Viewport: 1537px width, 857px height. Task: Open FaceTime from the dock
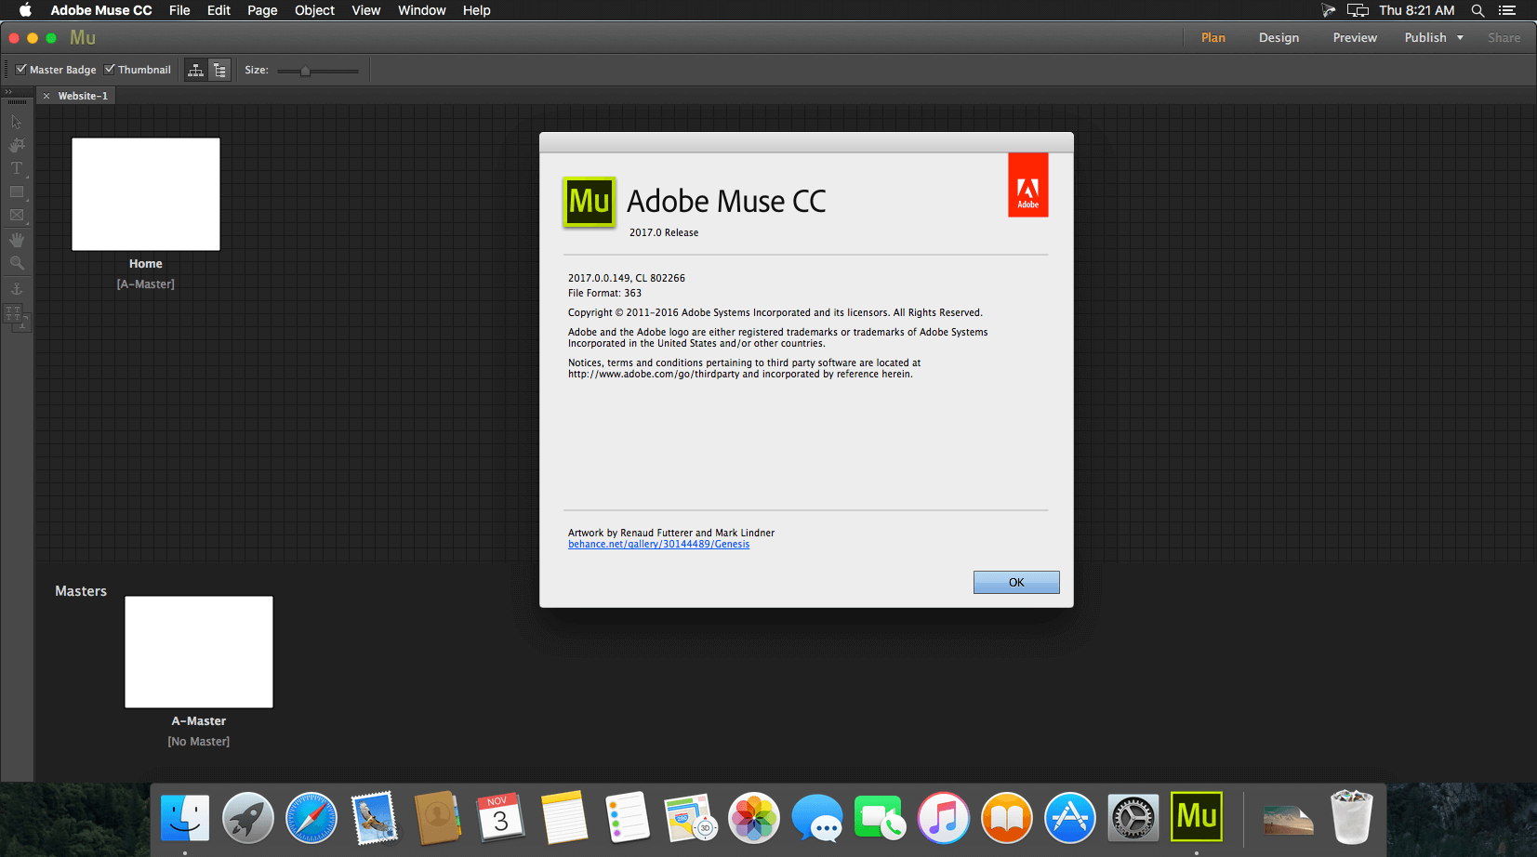click(881, 818)
